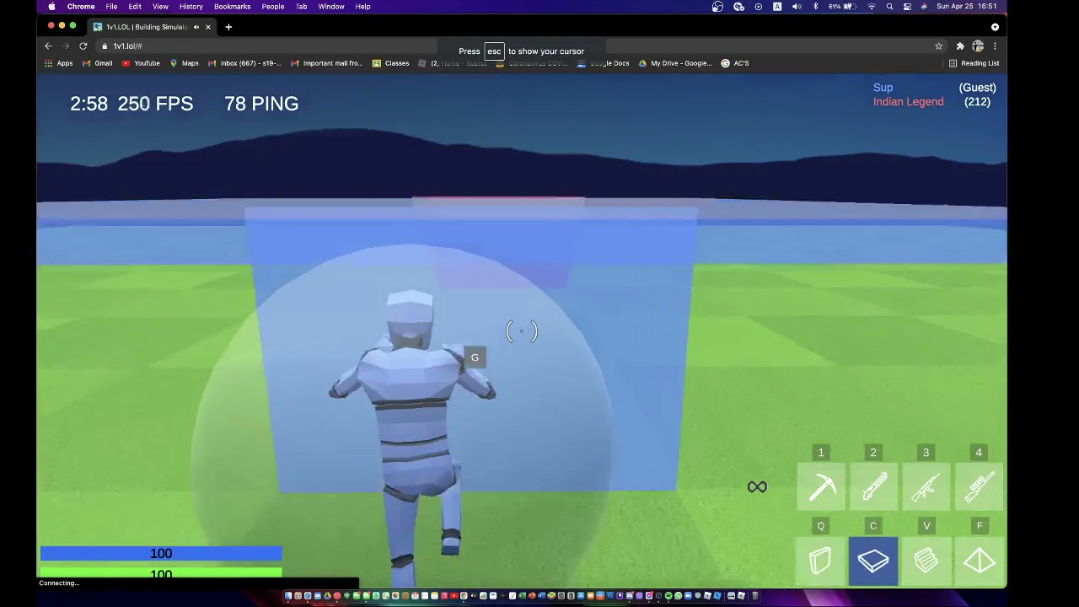This screenshot has height=607, width=1079.
Task: Click the (212) score in scoreboard
Action: coord(977,102)
